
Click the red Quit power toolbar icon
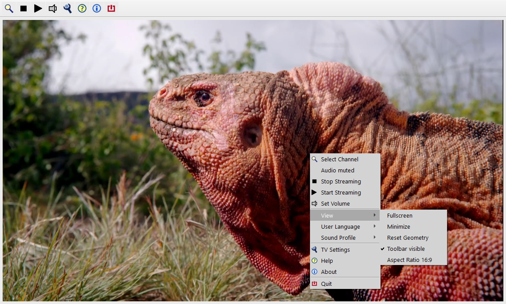click(x=111, y=8)
